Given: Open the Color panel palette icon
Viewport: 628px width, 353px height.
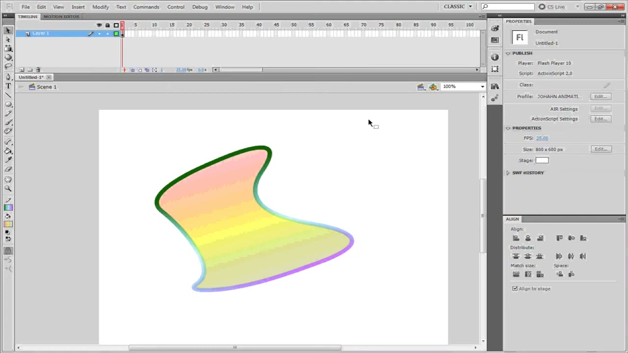Looking at the screenshot, I should click(495, 28).
